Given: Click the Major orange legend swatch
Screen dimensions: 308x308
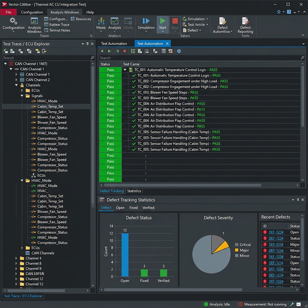Looking at the screenshot, I should (236, 250).
